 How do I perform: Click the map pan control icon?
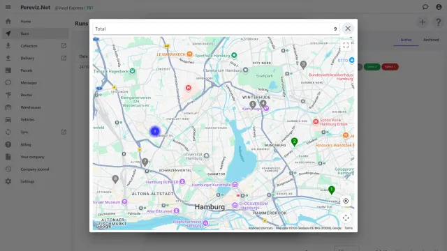tap(346, 218)
